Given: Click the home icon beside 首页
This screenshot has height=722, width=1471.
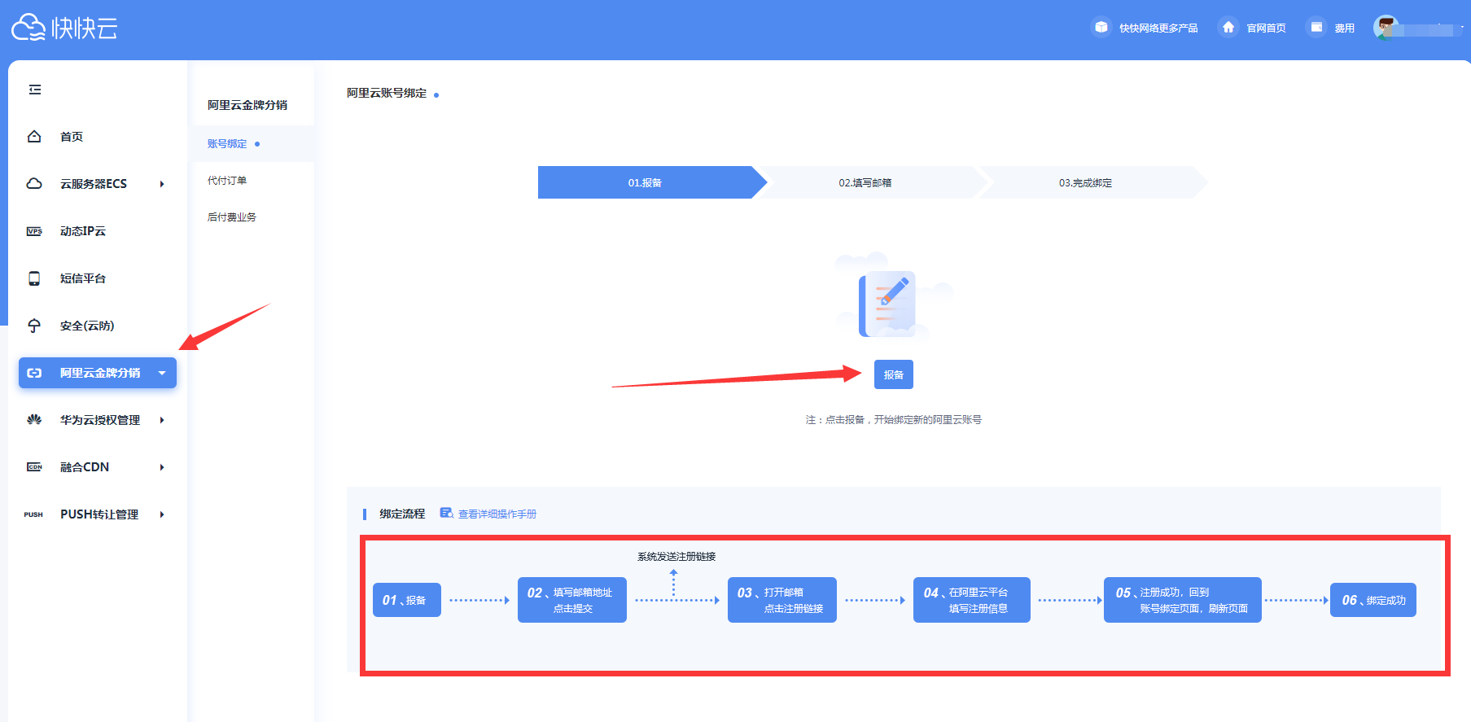Looking at the screenshot, I should click(x=34, y=137).
